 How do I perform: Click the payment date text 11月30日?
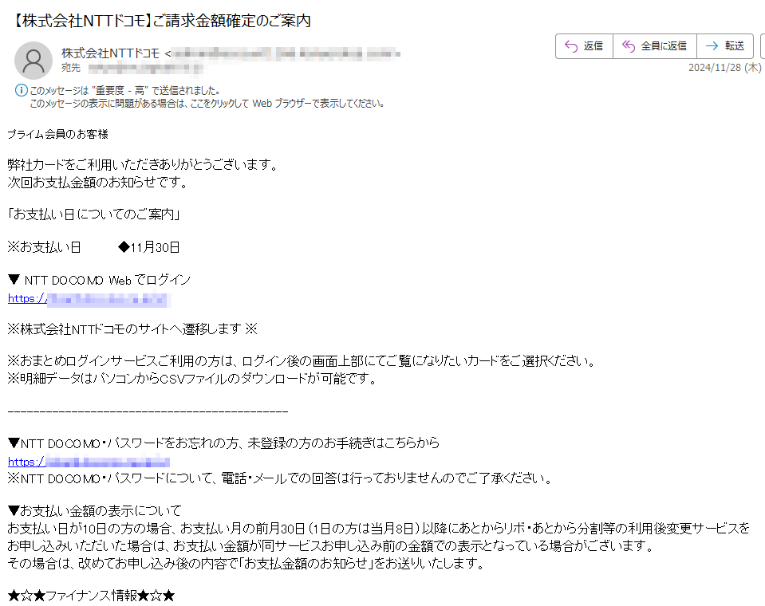pyautogui.click(x=155, y=248)
